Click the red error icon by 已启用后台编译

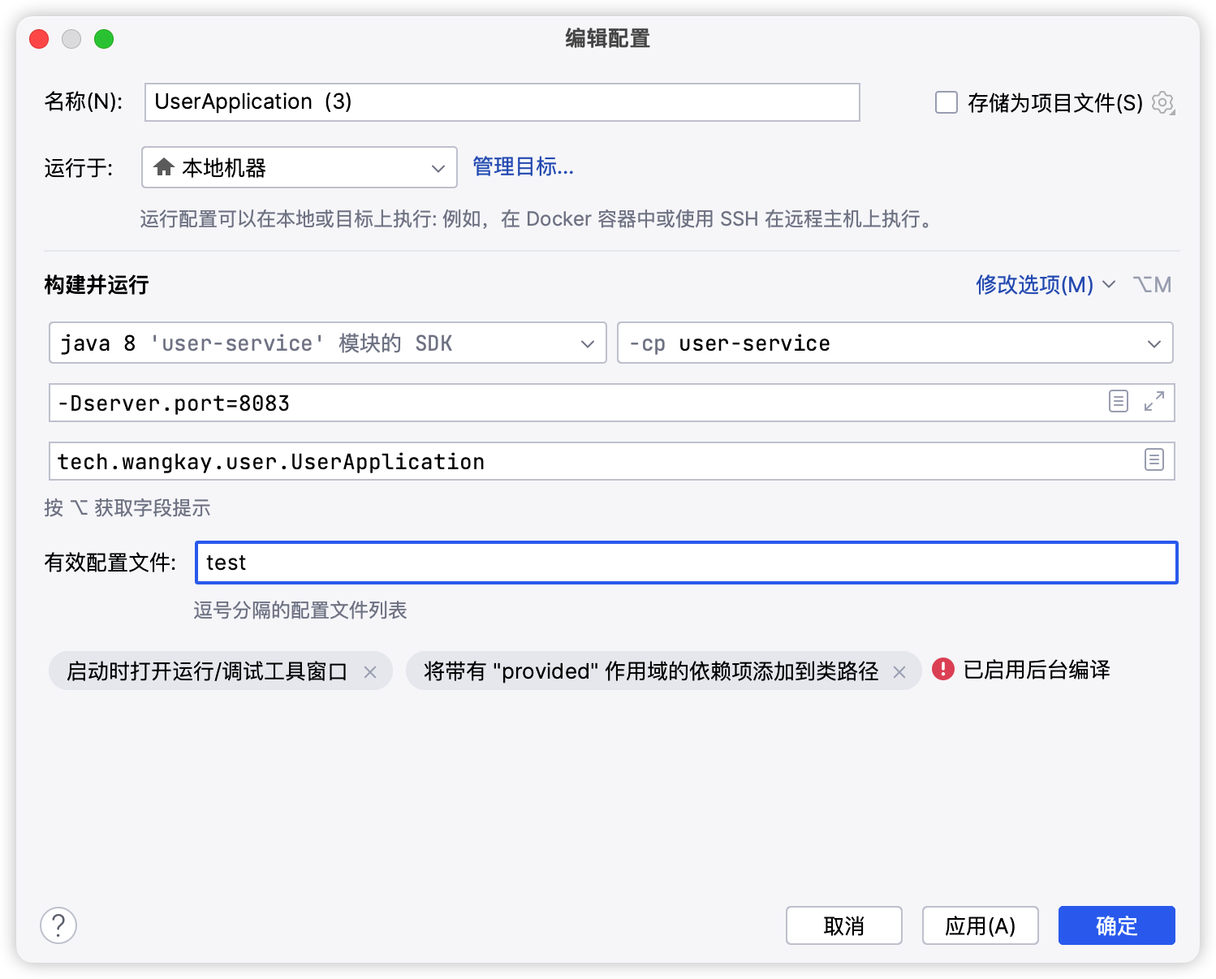[943, 669]
